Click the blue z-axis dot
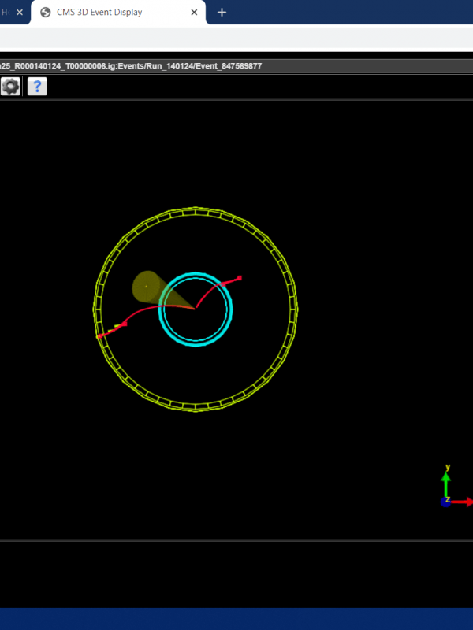Image resolution: width=473 pixels, height=630 pixels. (x=445, y=502)
